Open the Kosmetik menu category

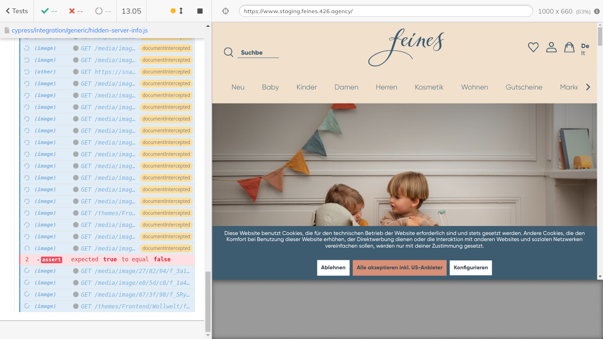coord(429,87)
